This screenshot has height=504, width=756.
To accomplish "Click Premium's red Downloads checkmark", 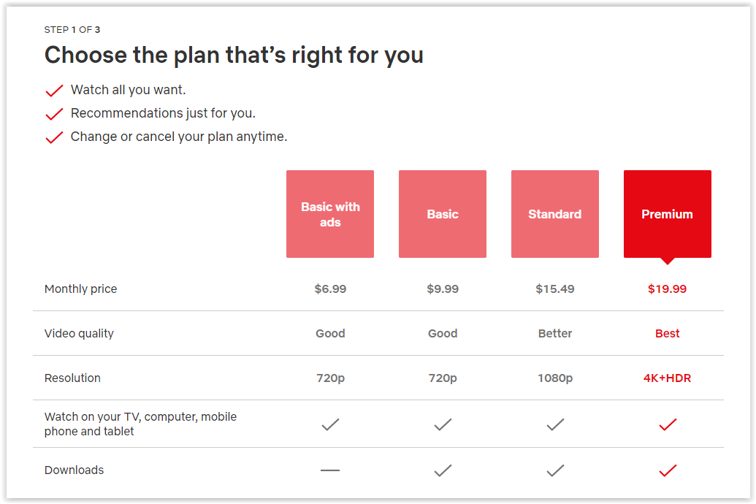I will tap(668, 471).
